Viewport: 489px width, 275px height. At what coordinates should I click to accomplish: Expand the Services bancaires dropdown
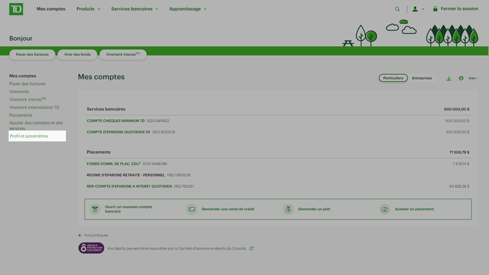pos(134,9)
